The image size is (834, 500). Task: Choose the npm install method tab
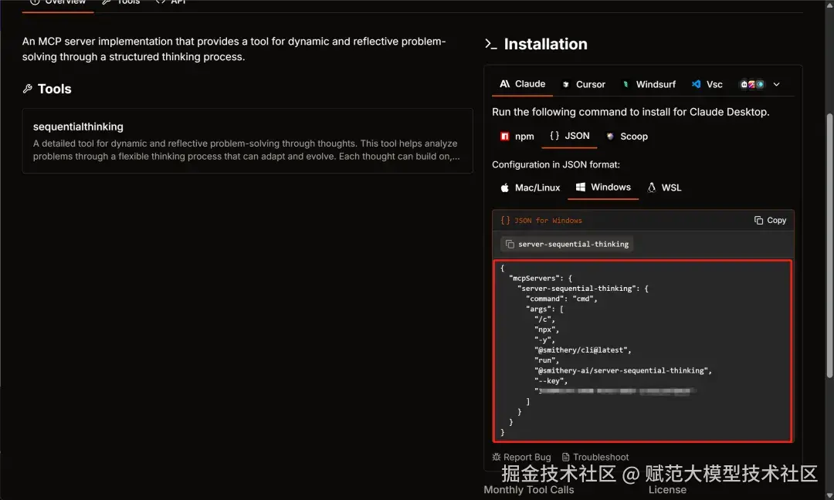pos(517,137)
